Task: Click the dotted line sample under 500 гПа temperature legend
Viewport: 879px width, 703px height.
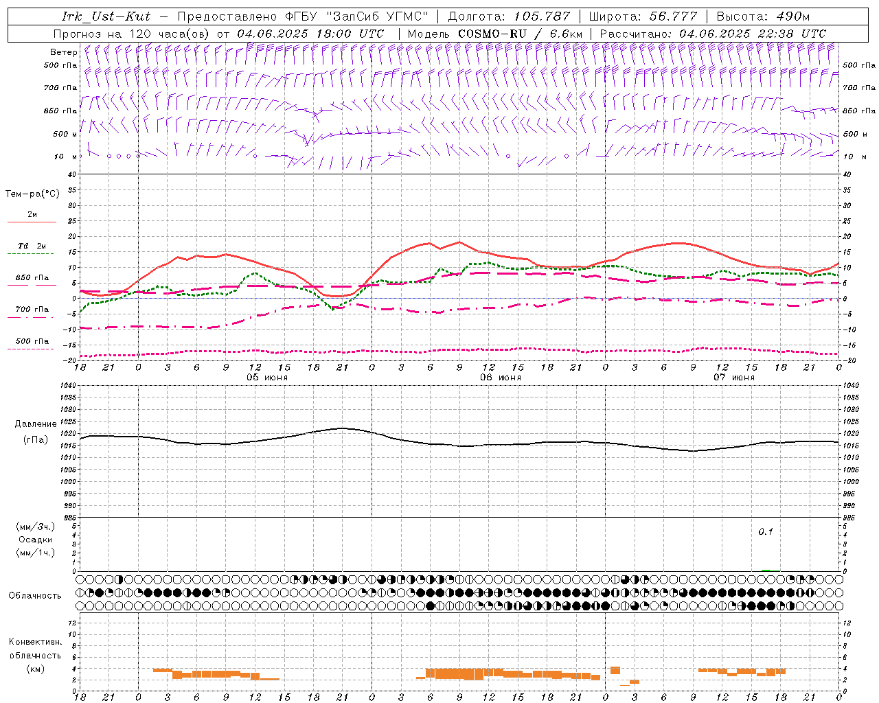Action: click(32, 349)
